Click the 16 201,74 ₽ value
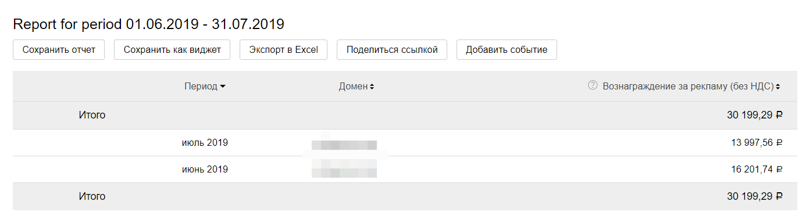 click(x=757, y=170)
